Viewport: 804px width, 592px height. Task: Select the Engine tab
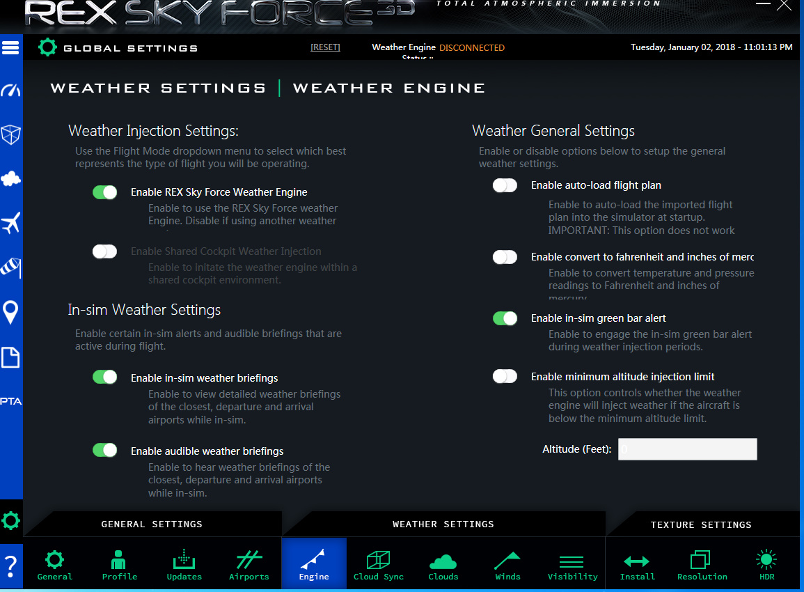click(314, 563)
